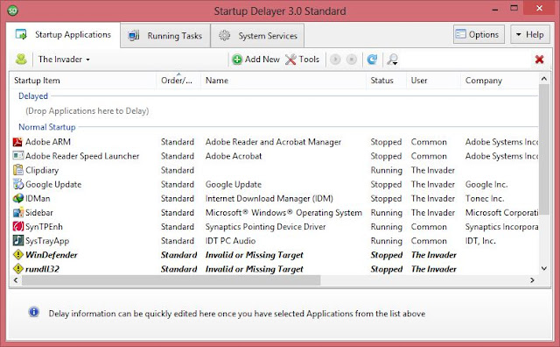Viewport: 560px width, 347px height.
Task: Click the vertical scrollbar thumb
Action: tap(544, 149)
